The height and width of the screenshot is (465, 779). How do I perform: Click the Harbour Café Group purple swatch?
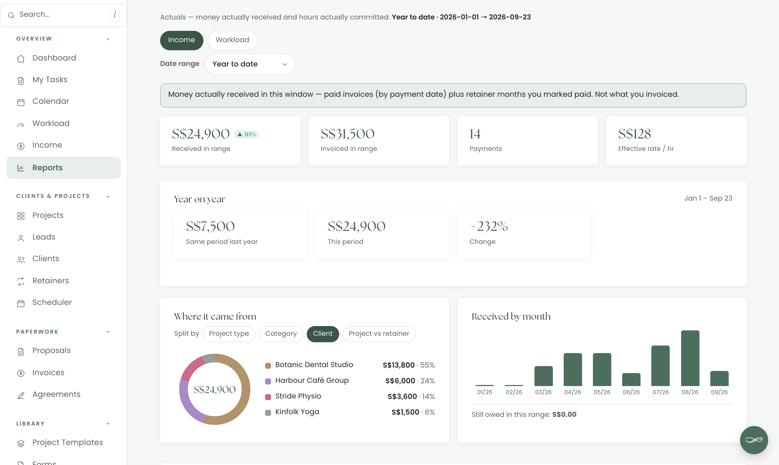point(268,381)
